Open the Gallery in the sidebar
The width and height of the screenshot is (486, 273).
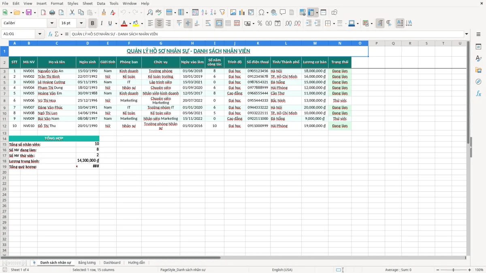(478, 70)
